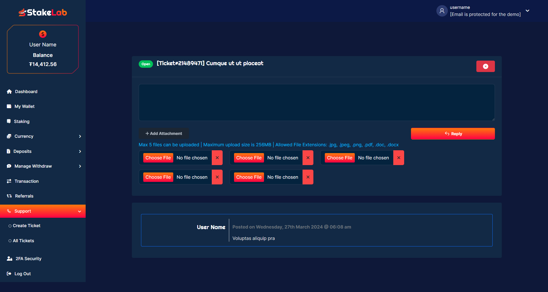The height and width of the screenshot is (292, 548).
Task: Select the My Wallet icon
Action: click(x=9, y=106)
